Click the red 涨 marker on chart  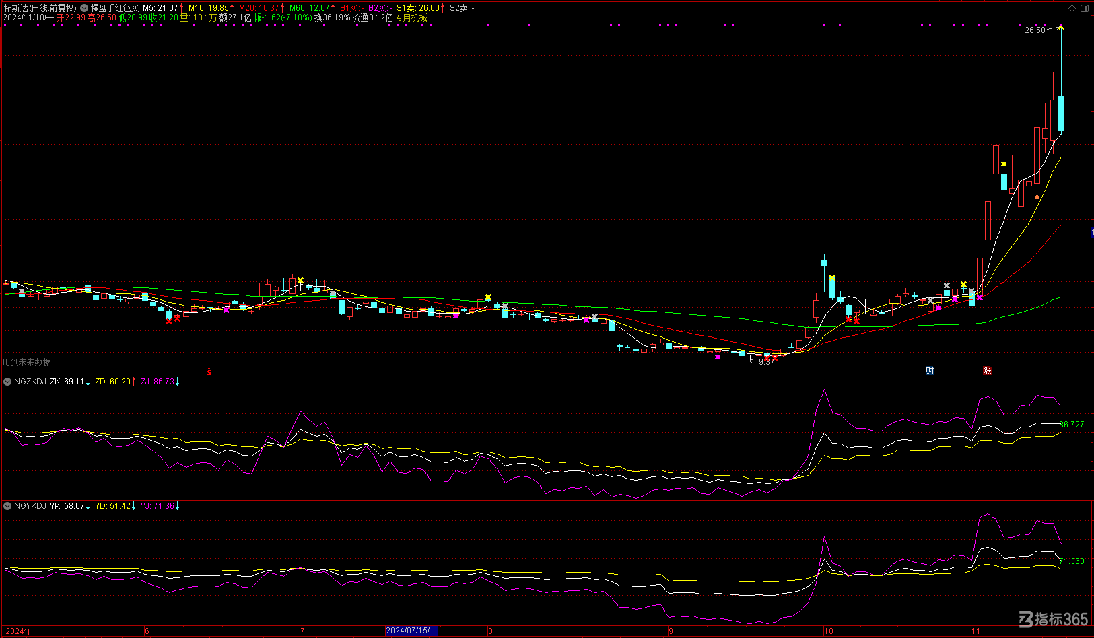tap(987, 371)
